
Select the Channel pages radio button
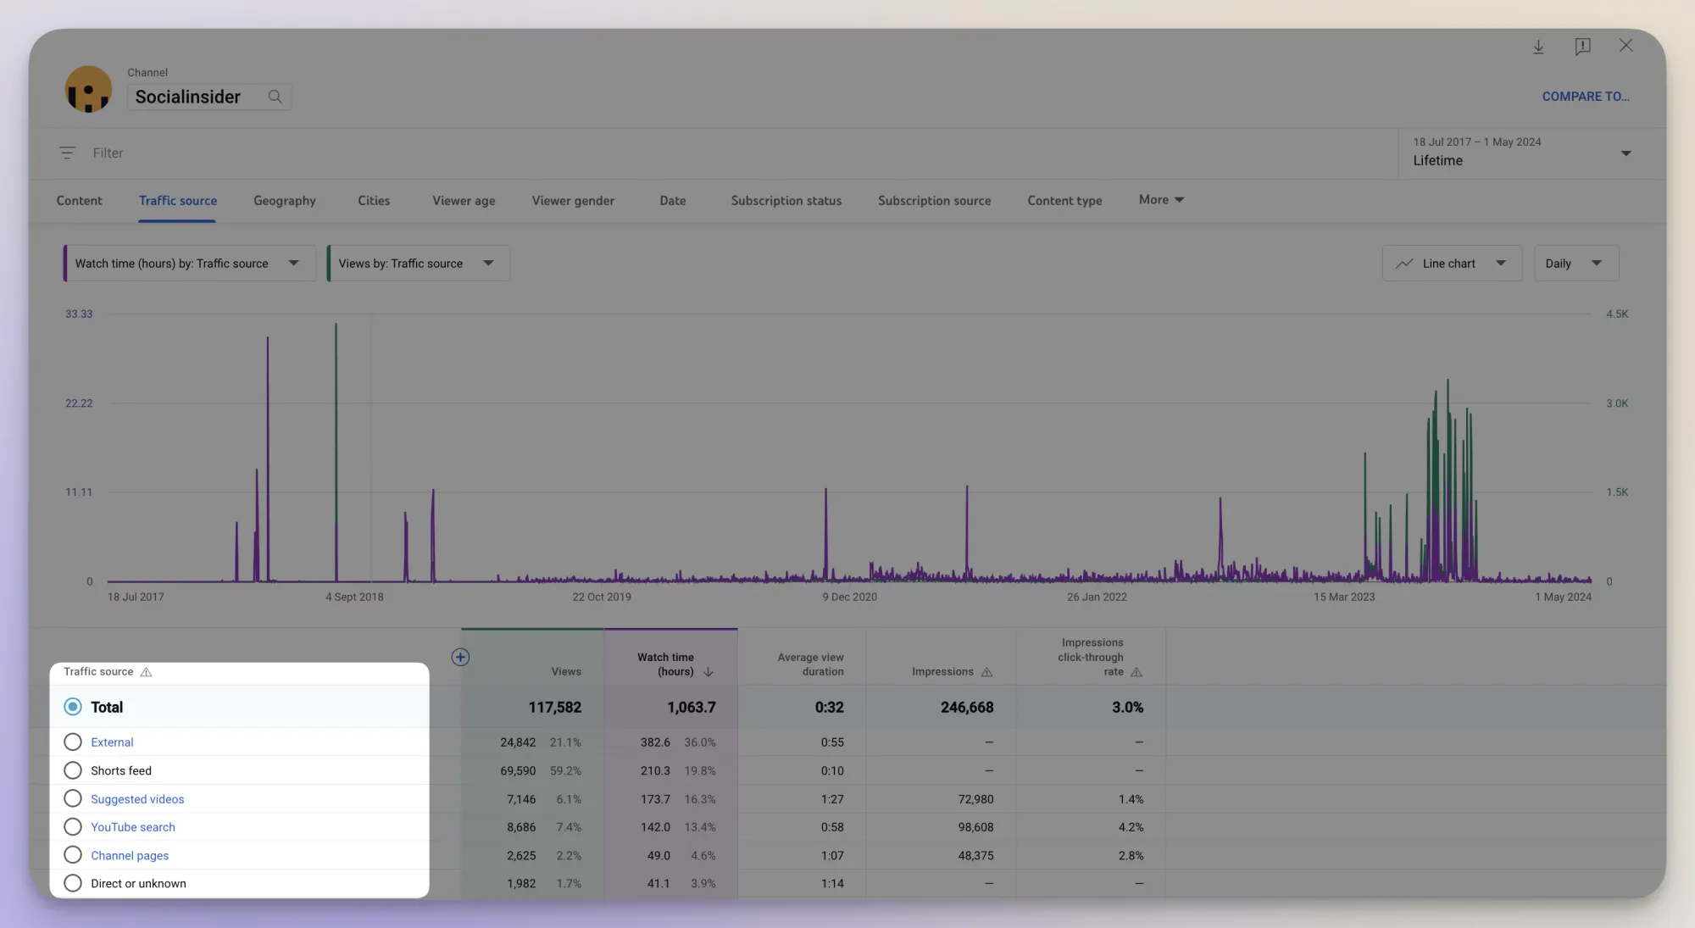point(73,855)
